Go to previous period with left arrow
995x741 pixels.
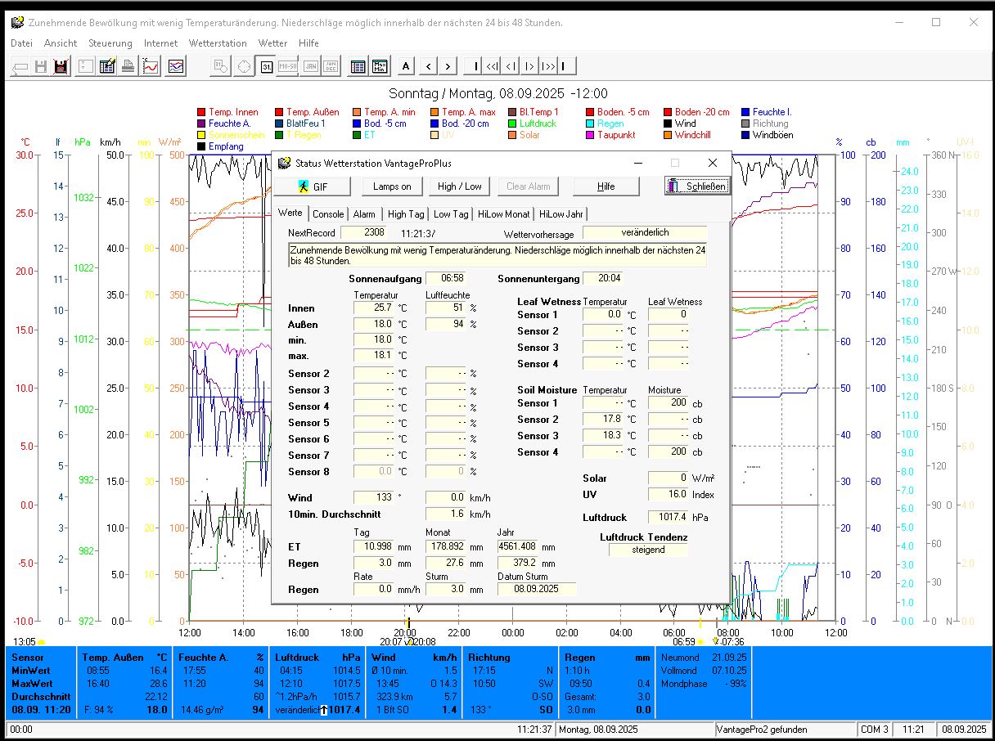pos(428,67)
